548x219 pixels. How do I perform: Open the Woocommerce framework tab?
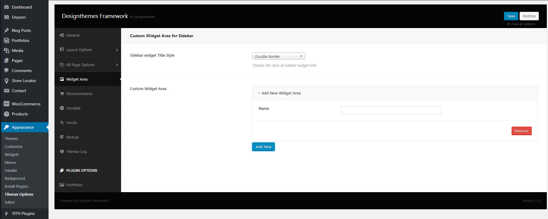88,94
